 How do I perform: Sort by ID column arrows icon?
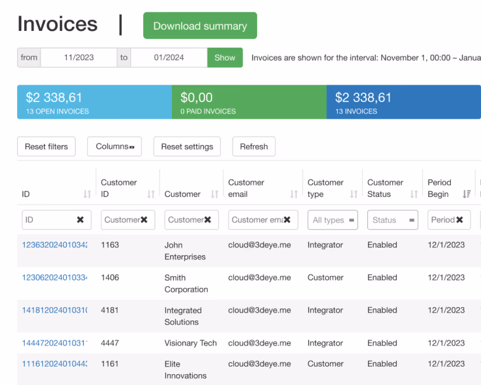click(87, 194)
